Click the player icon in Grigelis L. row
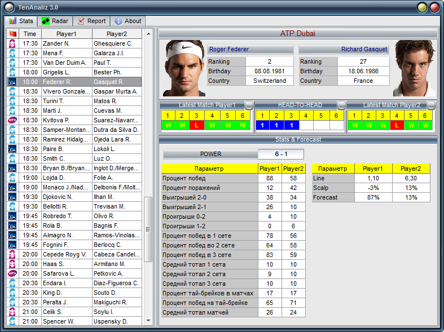 coord(12,72)
